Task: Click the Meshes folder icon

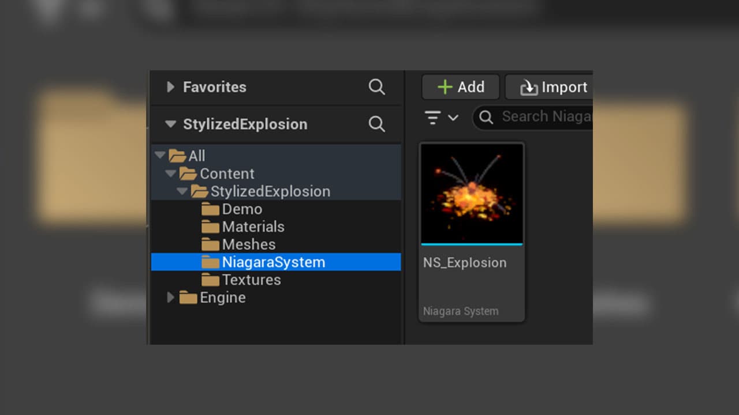Action: pos(210,245)
